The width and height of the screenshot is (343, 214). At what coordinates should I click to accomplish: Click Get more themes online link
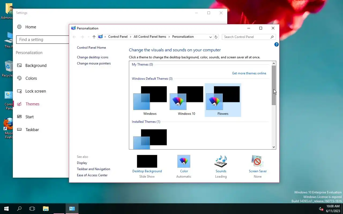pos(249,73)
